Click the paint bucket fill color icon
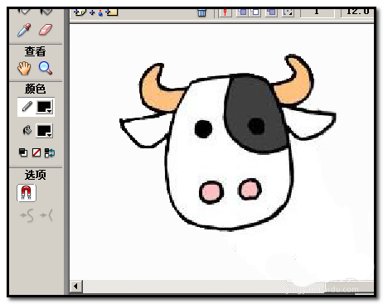Viewport: 383px width, 304px height. pyautogui.click(x=27, y=130)
